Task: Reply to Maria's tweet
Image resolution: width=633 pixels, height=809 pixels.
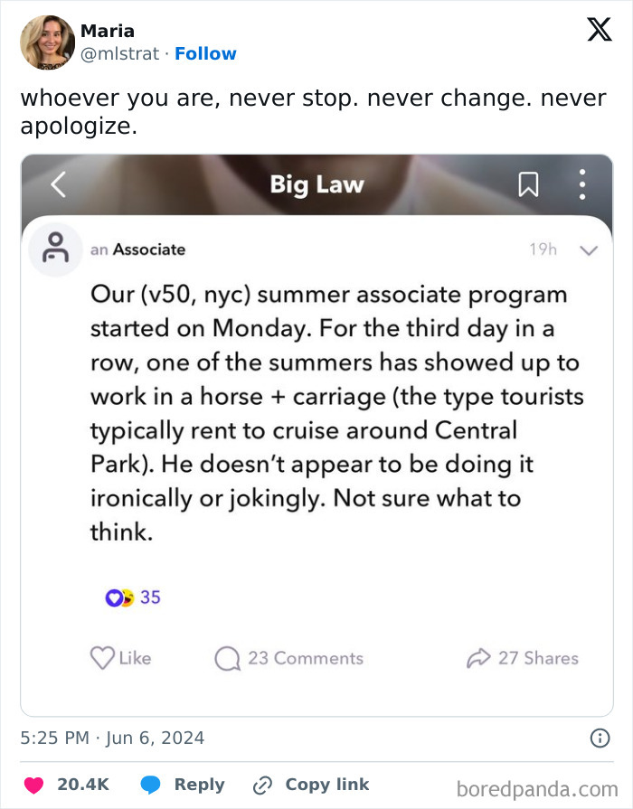Action: click(x=183, y=785)
